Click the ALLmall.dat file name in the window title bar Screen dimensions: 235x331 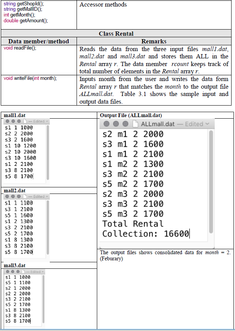(x=158, y=124)
